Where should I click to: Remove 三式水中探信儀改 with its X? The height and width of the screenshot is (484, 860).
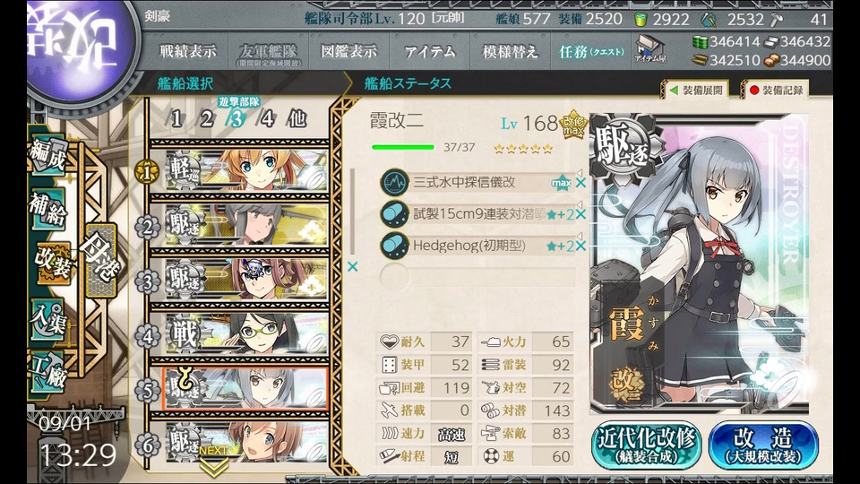point(580,182)
